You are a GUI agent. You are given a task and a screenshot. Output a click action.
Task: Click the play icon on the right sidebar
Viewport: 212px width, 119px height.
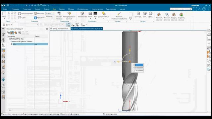209,61
